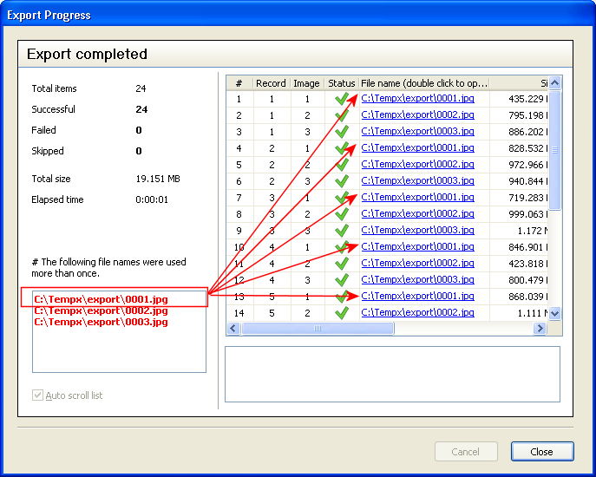The image size is (596, 477).
Task: Click the green checkmark status in row 5
Action: 342,165
